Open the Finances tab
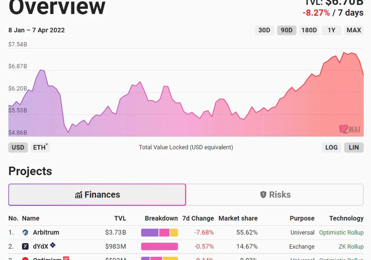 [x=97, y=195]
